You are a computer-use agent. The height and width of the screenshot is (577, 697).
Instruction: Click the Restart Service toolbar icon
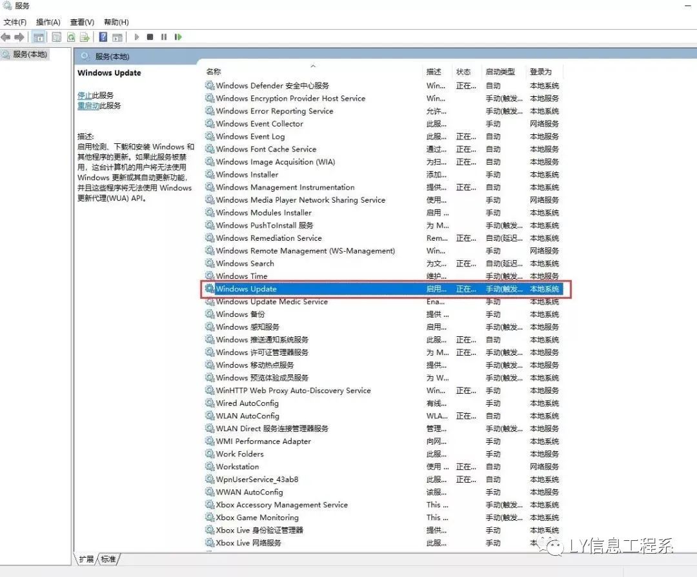pyautogui.click(x=178, y=37)
